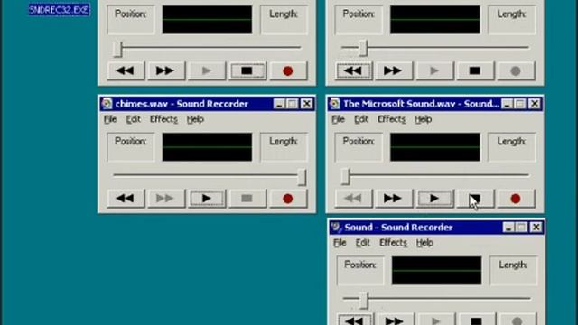
Task: Stop playback in The Microsoft Sound.wav window
Action: click(475, 199)
